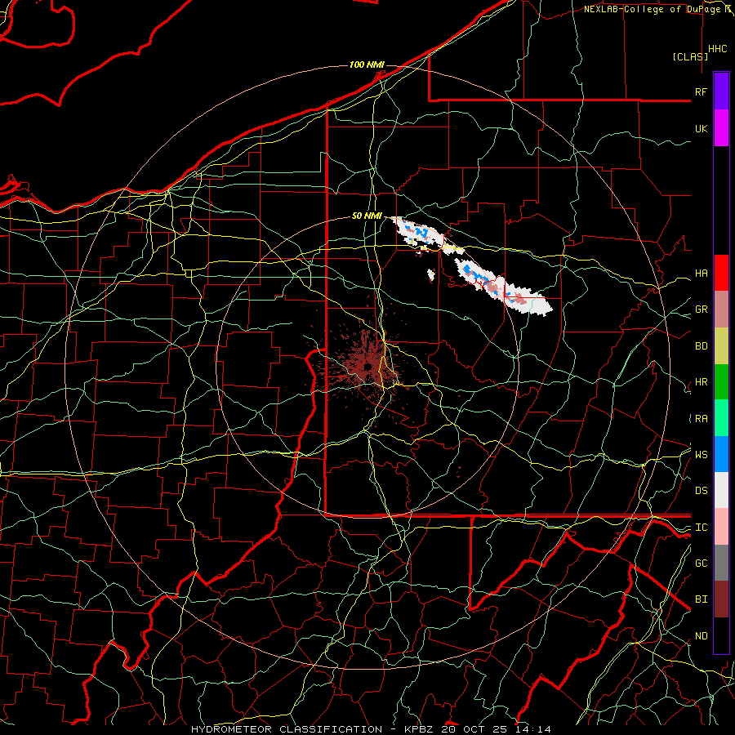Image resolution: width=735 pixels, height=735 pixels.
Task: Click the BD legend label
Action: click(701, 346)
